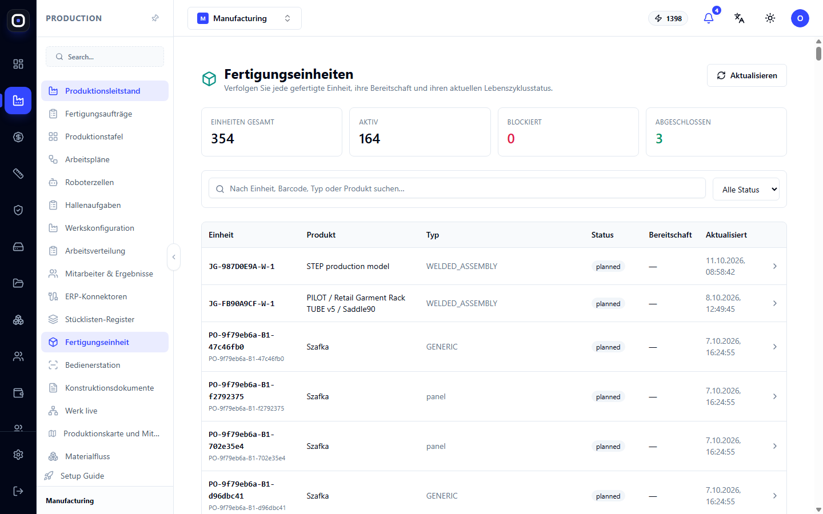Select the Bedienerstation menu item

(x=105, y=365)
